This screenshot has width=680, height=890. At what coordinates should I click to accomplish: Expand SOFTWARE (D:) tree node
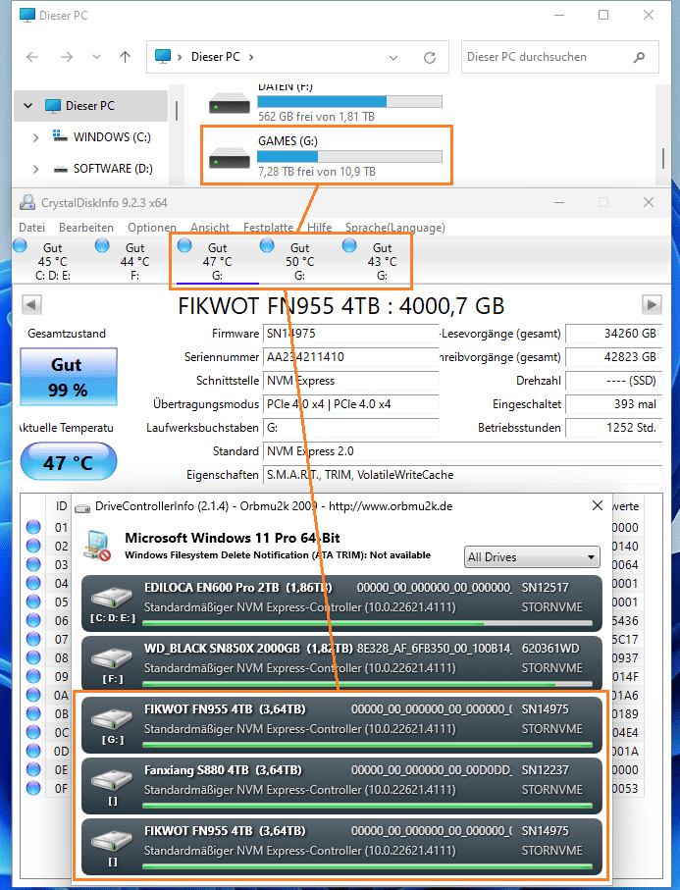click(35, 169)
